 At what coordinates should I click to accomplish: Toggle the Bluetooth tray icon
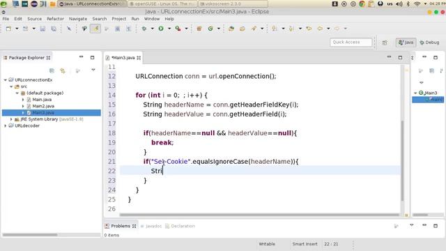(x=408, y=3)
